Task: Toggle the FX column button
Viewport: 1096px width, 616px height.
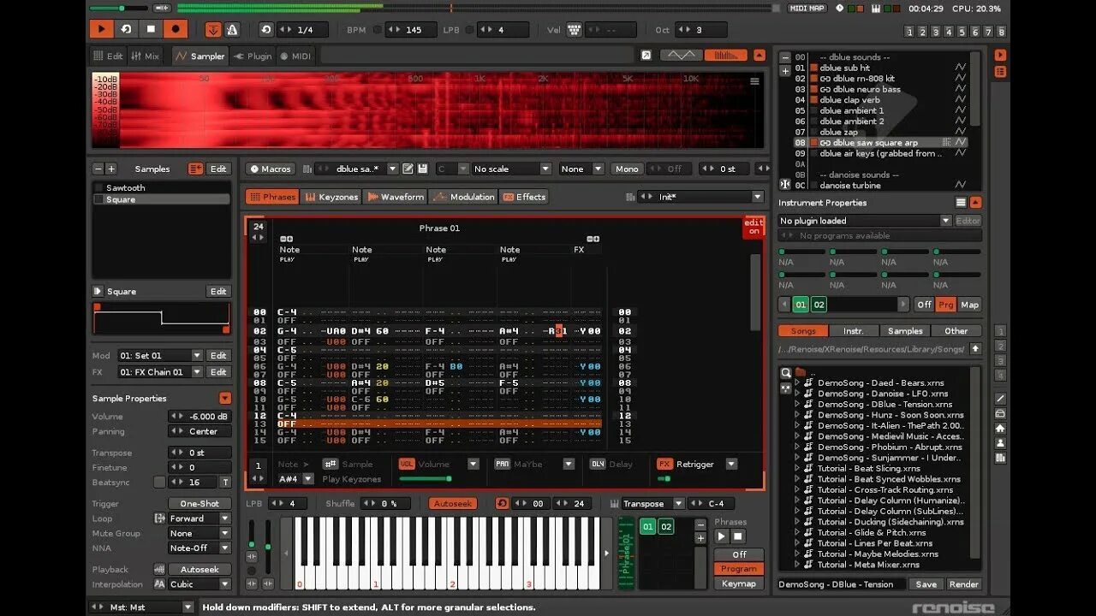Action: tap(664, 464)
